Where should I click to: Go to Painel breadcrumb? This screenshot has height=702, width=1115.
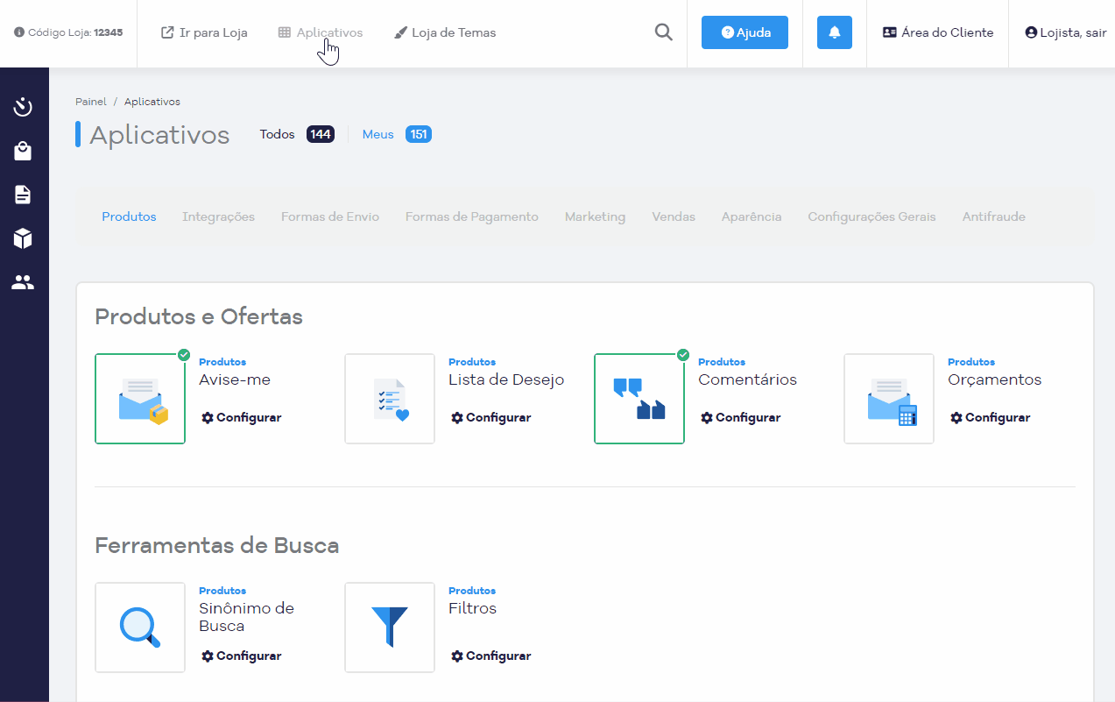click(91, 102)
